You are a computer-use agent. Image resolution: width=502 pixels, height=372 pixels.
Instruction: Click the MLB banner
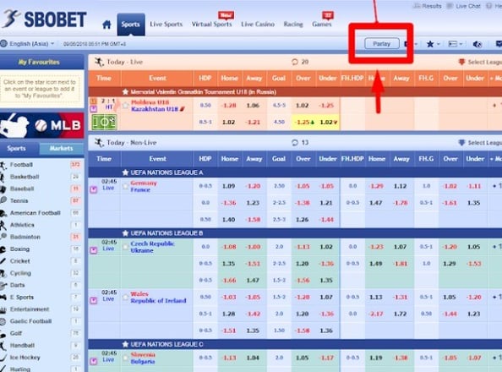coord(42,125)
